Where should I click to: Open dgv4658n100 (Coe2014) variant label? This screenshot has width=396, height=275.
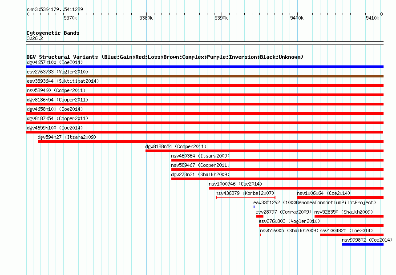point(55,109)
